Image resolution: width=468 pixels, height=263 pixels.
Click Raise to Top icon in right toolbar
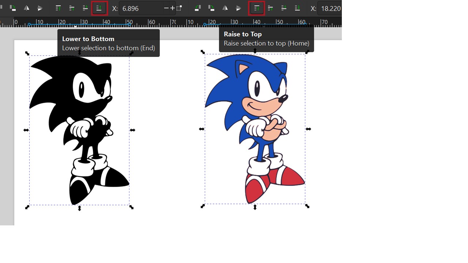[x=257, y=8]
